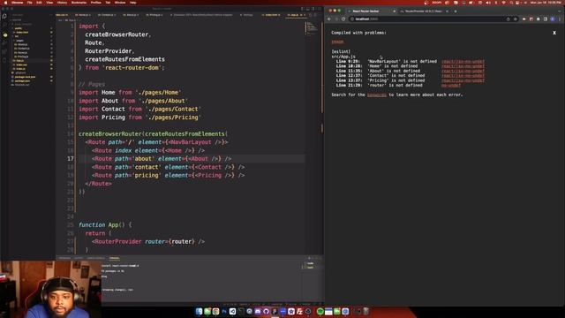This screenshot has height=318, width=565.
Task: Open package.json in the file tree
Action: coord(22,81)
